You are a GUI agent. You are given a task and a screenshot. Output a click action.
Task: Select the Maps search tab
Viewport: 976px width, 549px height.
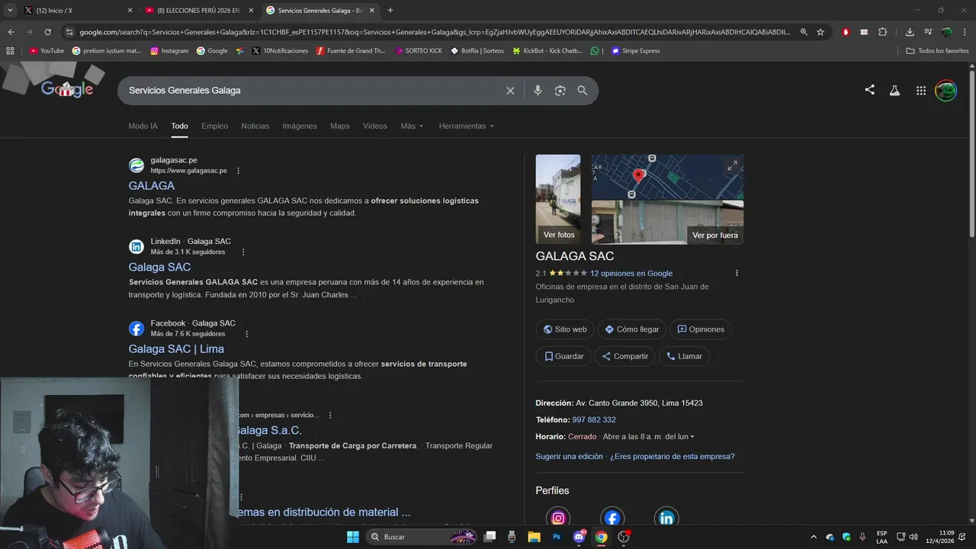click(x=340, y=126)
